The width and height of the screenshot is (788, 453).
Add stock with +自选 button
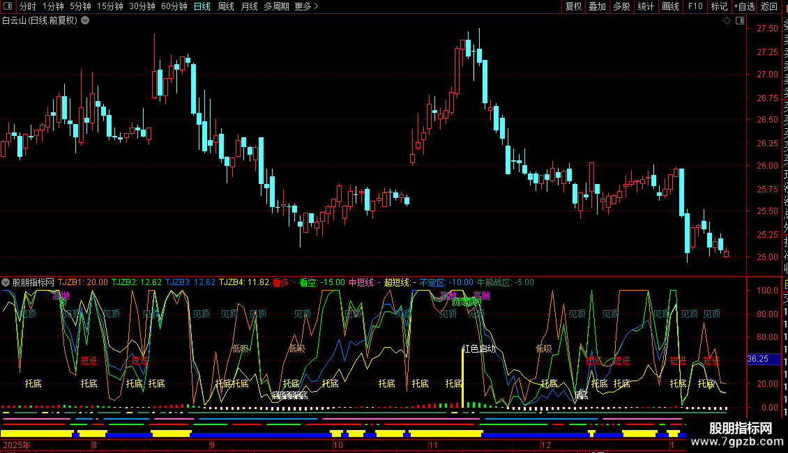(x=744, y=6)
